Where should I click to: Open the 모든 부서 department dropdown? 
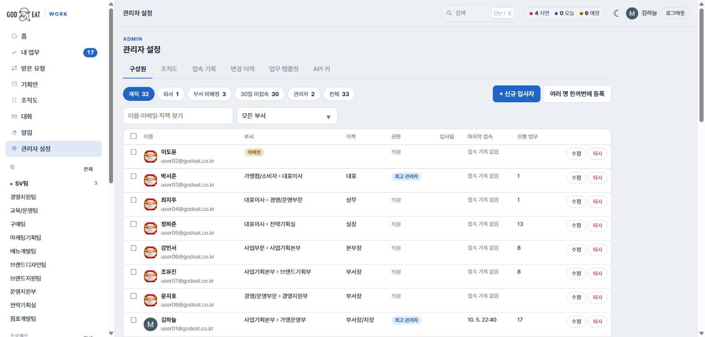click(287, 116)
